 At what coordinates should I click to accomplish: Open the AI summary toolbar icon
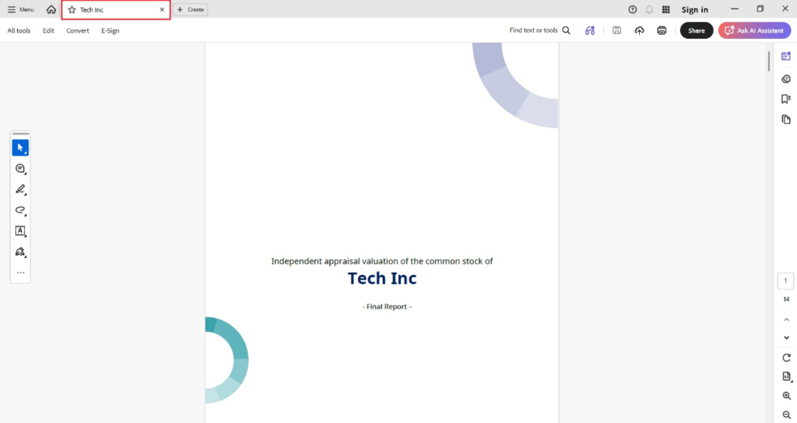[590, 30]
